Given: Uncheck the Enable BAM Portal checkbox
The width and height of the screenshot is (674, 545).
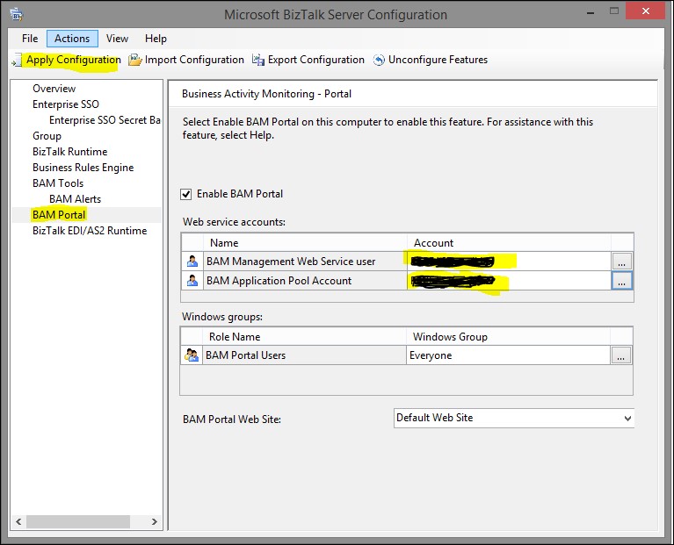Looking at the screenshot, I should pyautogui.click(x=185, y=195).
